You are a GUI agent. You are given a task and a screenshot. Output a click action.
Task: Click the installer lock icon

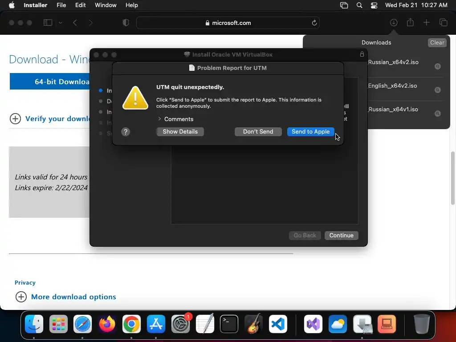click(362, 54)
